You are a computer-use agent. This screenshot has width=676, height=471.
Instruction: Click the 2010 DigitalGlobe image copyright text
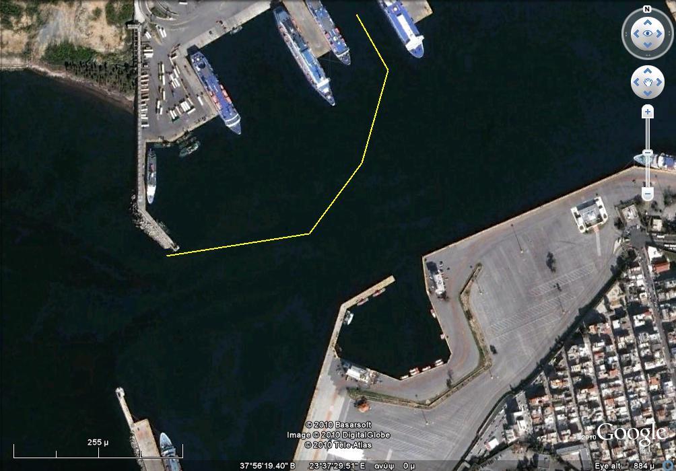pyautogui.click(x=339, y=435)
